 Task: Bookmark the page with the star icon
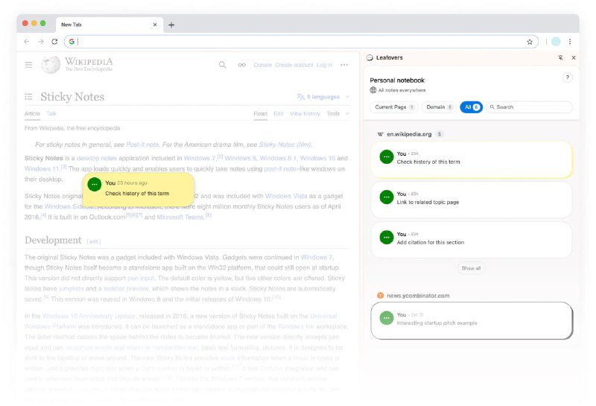(530, 42)
